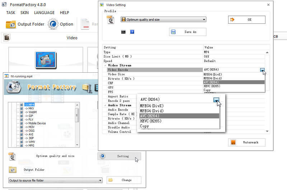Viewport: 287px width, 190px height.
Task: Select the Type setting row
Action: pyautogui.click(x=184, y=52)
